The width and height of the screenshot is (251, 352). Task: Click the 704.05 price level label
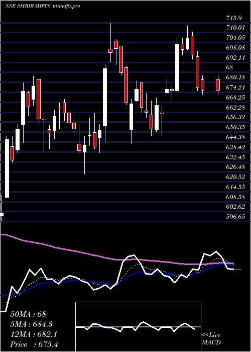click(235, 38)
